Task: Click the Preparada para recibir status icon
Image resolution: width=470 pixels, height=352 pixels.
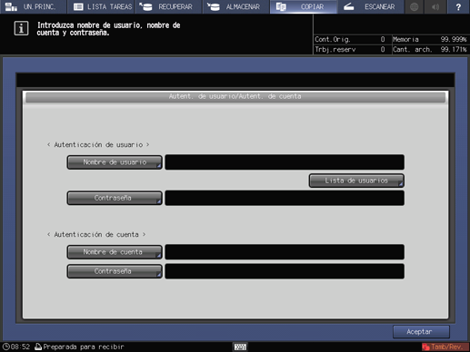Action: click(x=38, y=347)
